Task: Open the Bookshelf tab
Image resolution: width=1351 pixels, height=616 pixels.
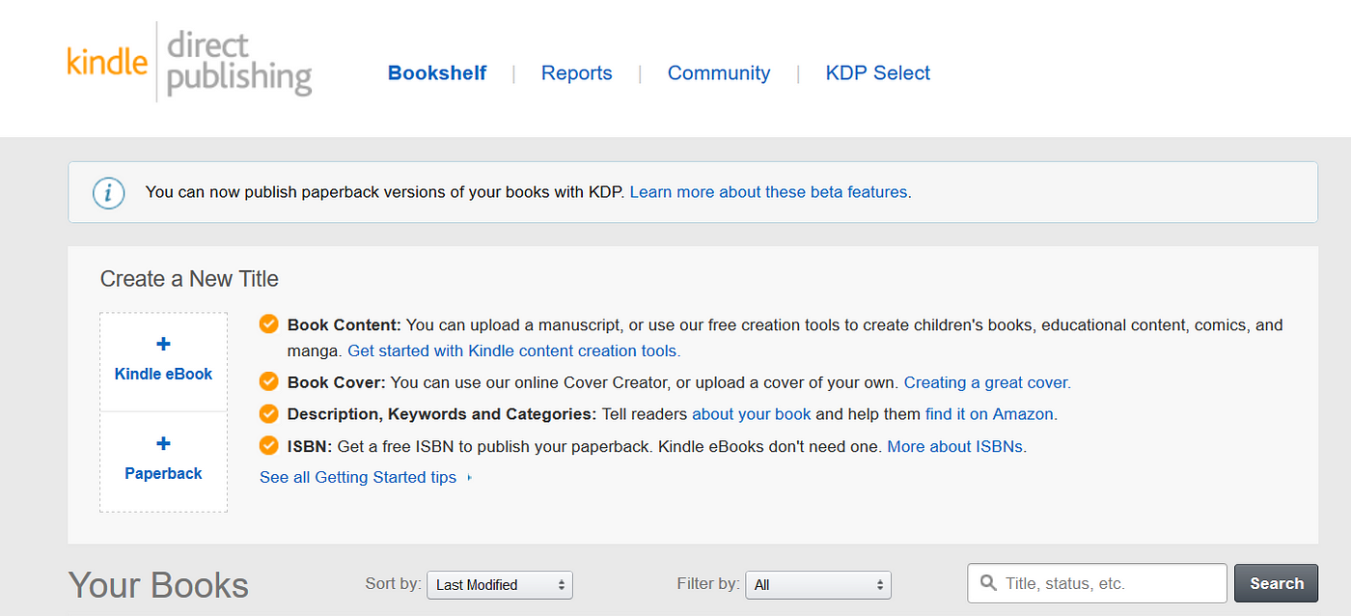Action: tap(437, 73)
